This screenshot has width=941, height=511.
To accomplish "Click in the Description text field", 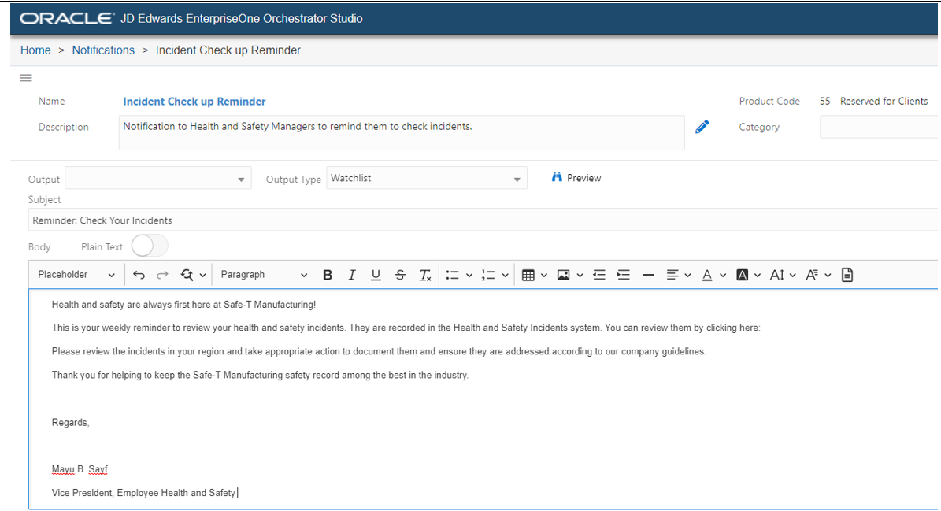I will coord(402,132).
